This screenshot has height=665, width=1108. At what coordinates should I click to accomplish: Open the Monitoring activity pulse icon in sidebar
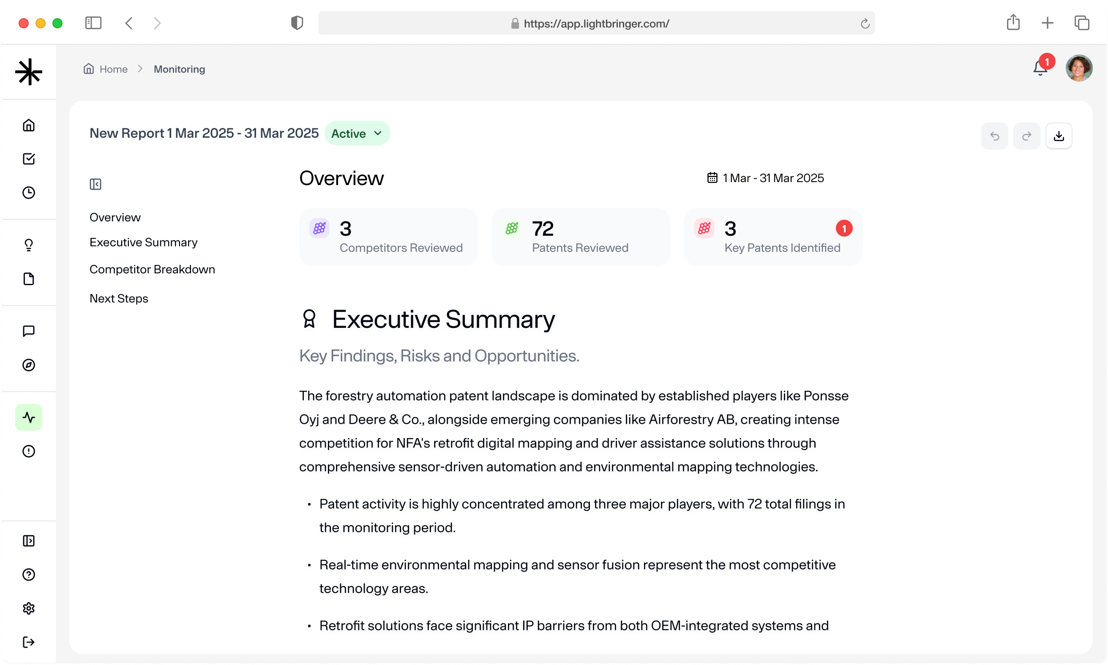(29, 417)
